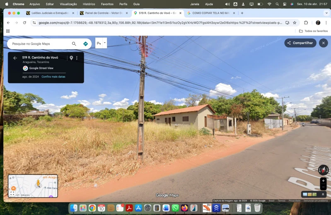Switch to the Painel de Controle tab
The image size is (331, 215).
pyautogui.click(x=104, y=13)
